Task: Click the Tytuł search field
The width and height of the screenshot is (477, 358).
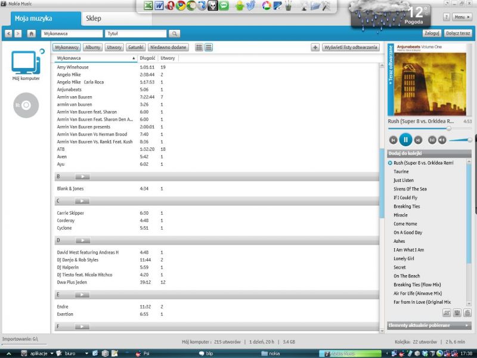Action: [x=136, y=33]
